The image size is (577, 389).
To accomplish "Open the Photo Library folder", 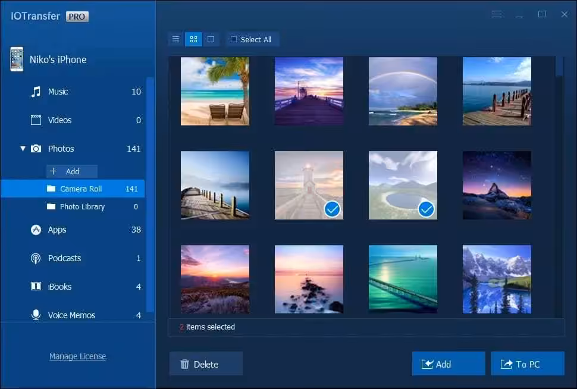I will tap(82, 206).
